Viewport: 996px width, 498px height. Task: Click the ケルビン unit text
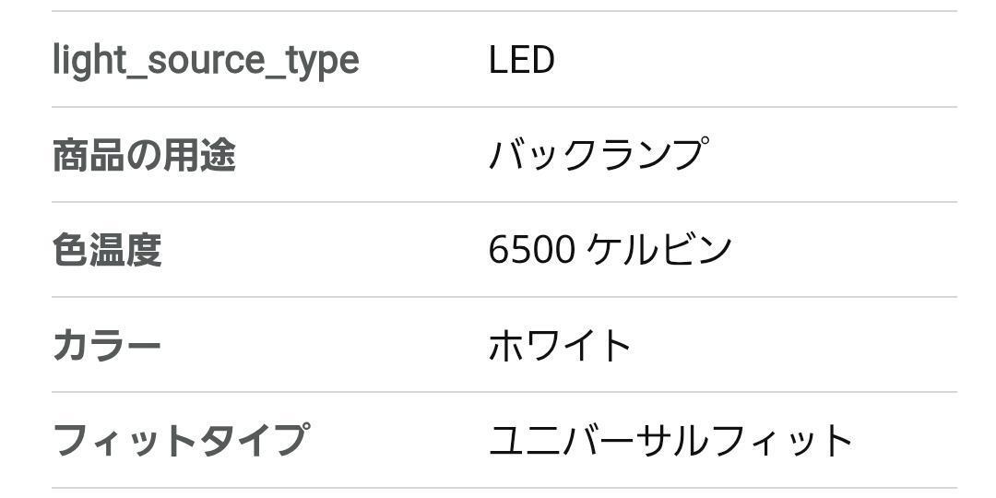tap(659, 250)
